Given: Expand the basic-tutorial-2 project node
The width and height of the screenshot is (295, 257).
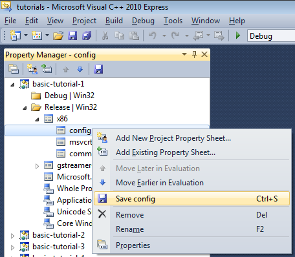Looking at the screenshot, I should (12, 236).
